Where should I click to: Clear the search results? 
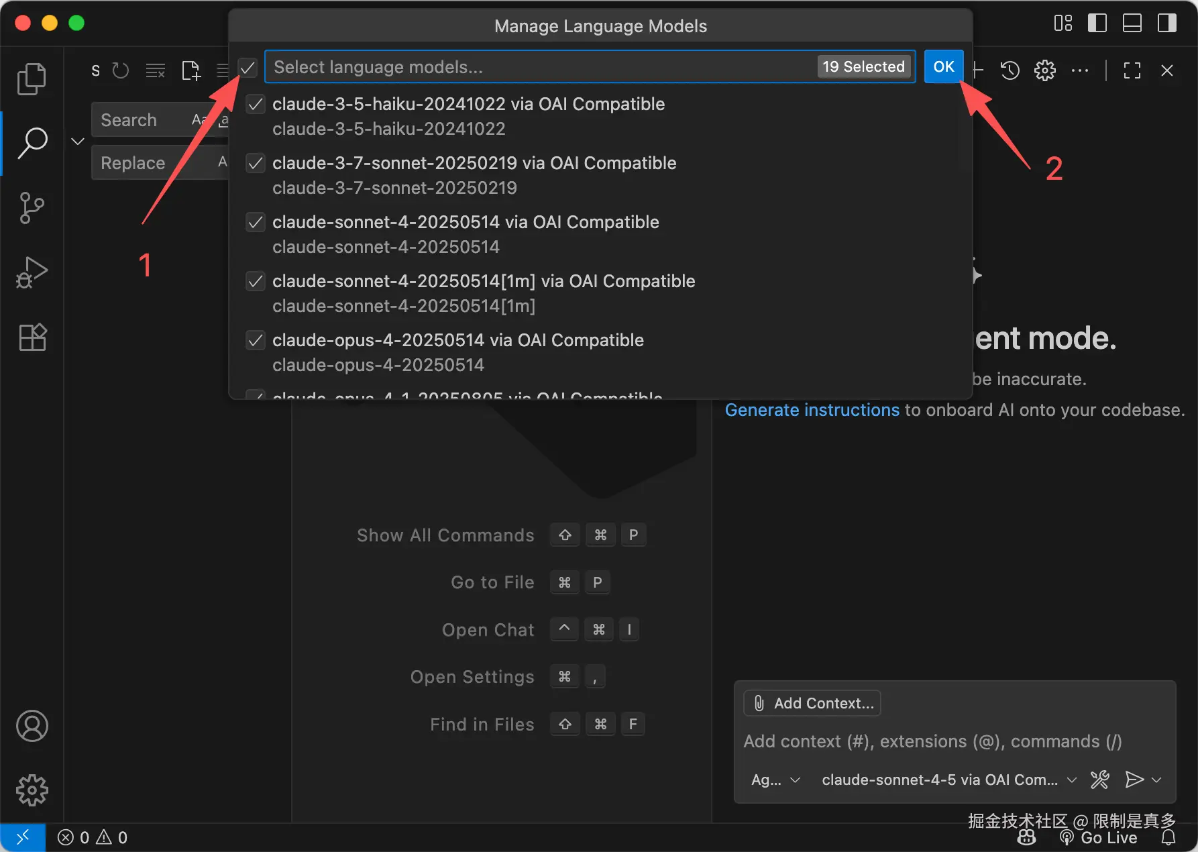pos(156,70)
